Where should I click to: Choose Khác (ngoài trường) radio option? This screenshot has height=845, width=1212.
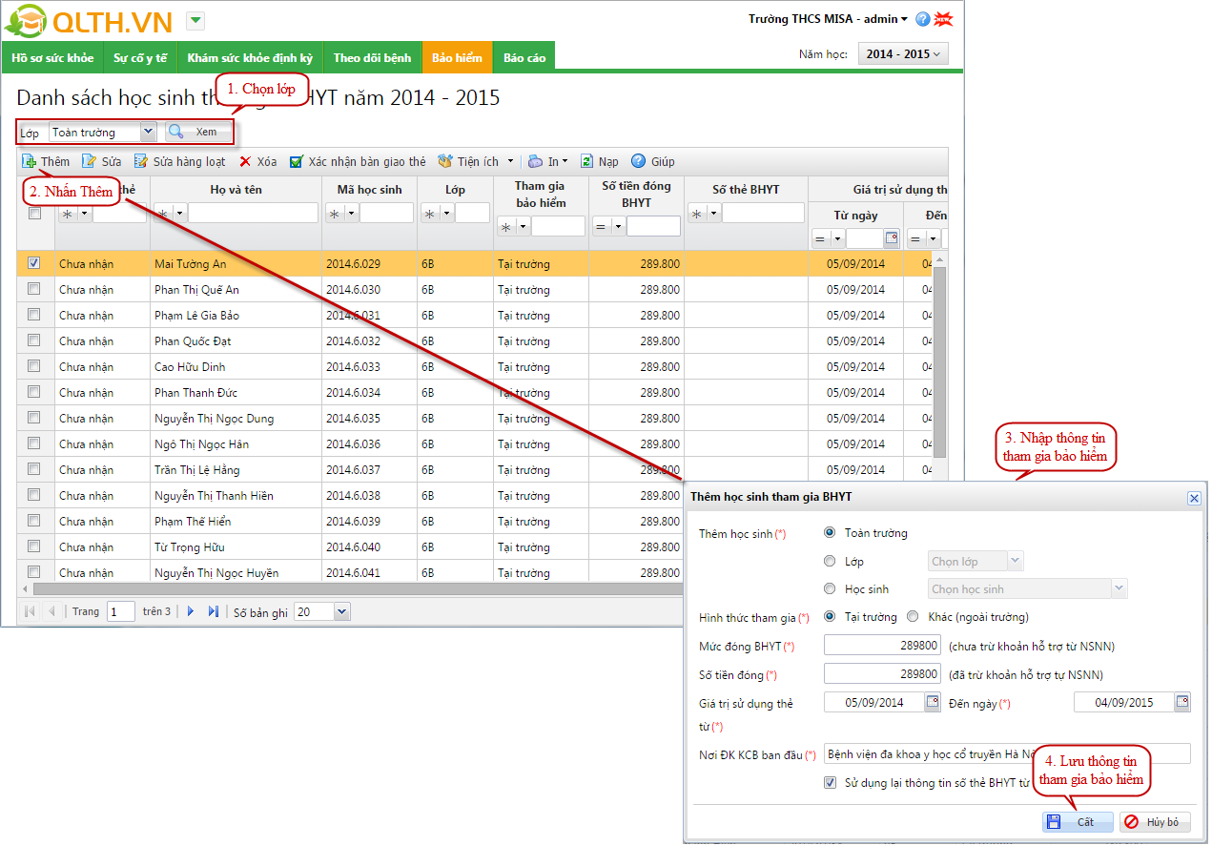(x=913, y=617)
